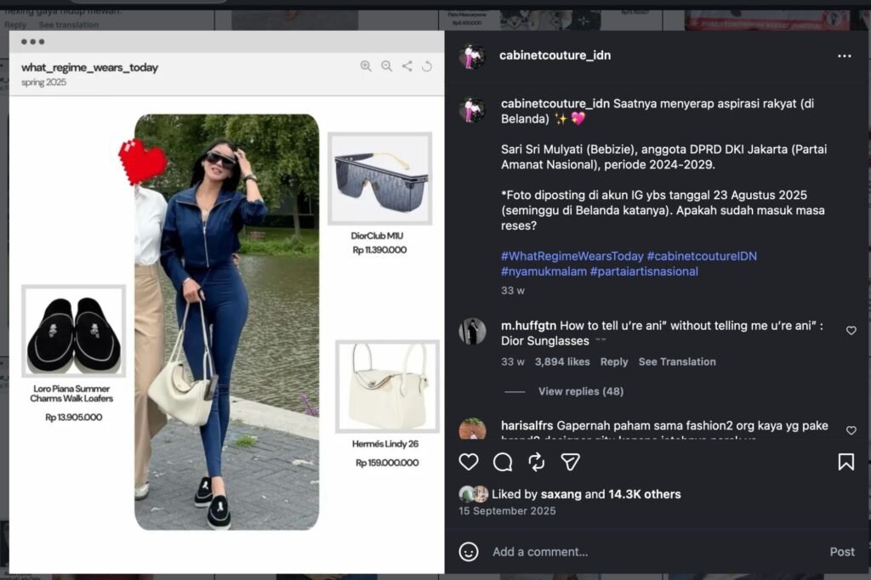Screen dimensions: 871x580
Task: View 3,894 likes on m.huffgtn's comment
Action: click(x=562, y=361)
